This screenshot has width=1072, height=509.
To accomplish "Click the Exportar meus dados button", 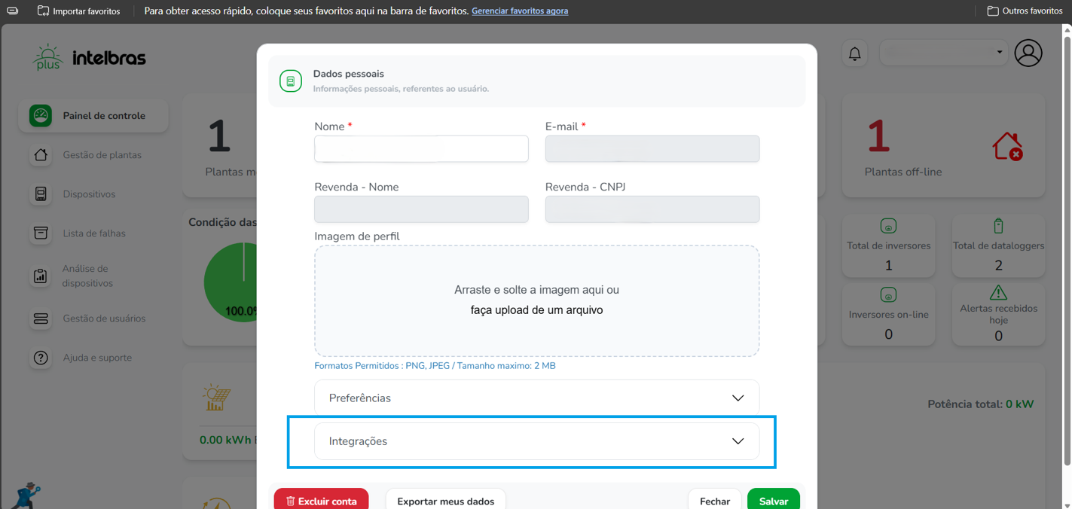I will 445,501.
